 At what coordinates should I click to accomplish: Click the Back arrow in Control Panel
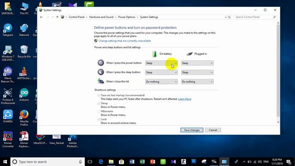41,17
